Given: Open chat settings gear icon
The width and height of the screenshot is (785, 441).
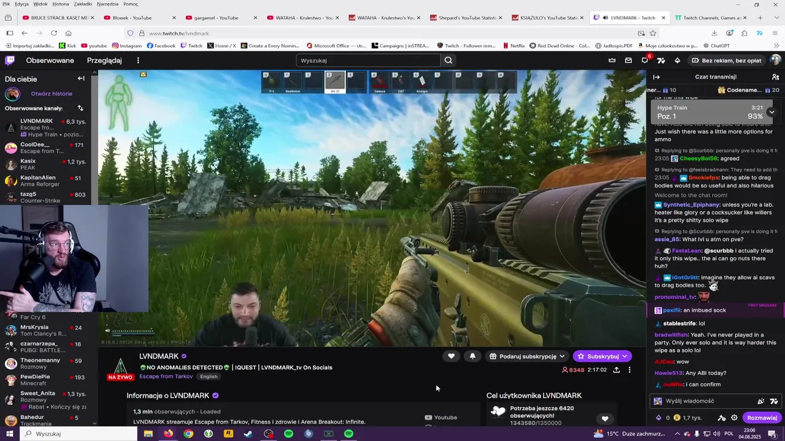Looking at the screenshot, I should pos(734,418).
